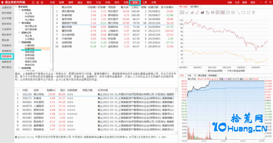
Task: Collapse the 投资参股 tree node
Action: click(19, 68)
